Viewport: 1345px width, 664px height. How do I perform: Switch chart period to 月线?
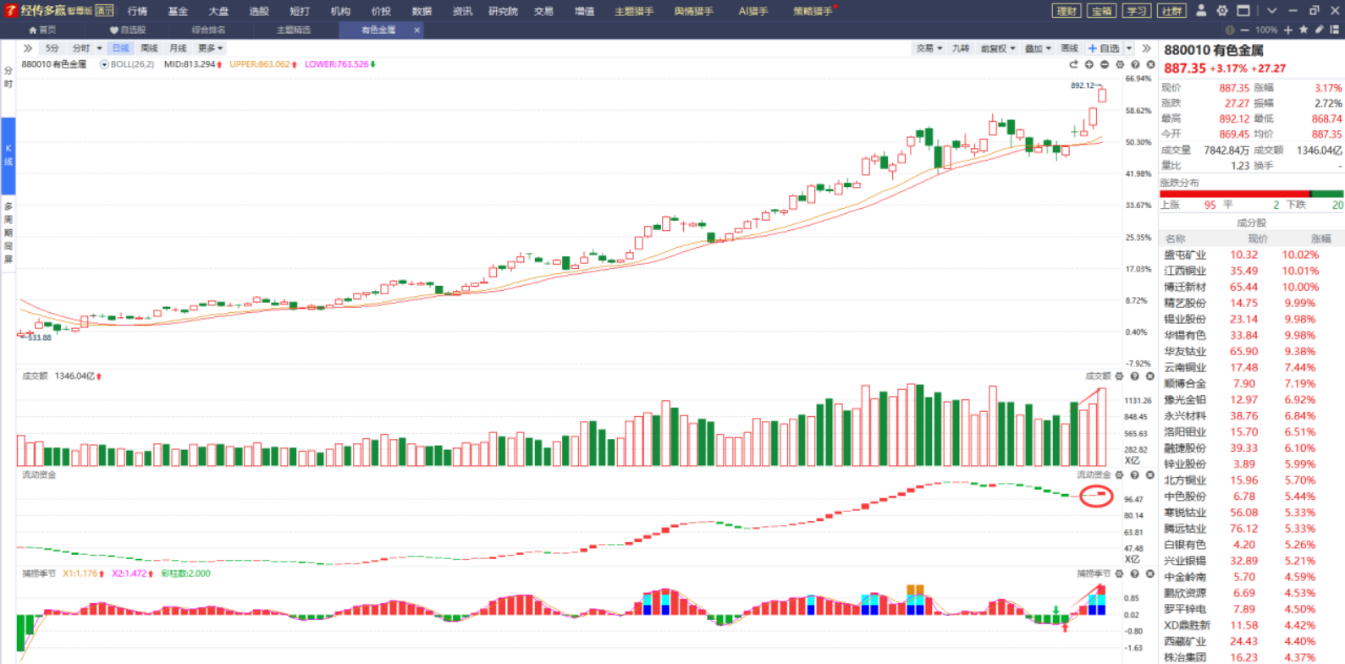coord(178,48)
